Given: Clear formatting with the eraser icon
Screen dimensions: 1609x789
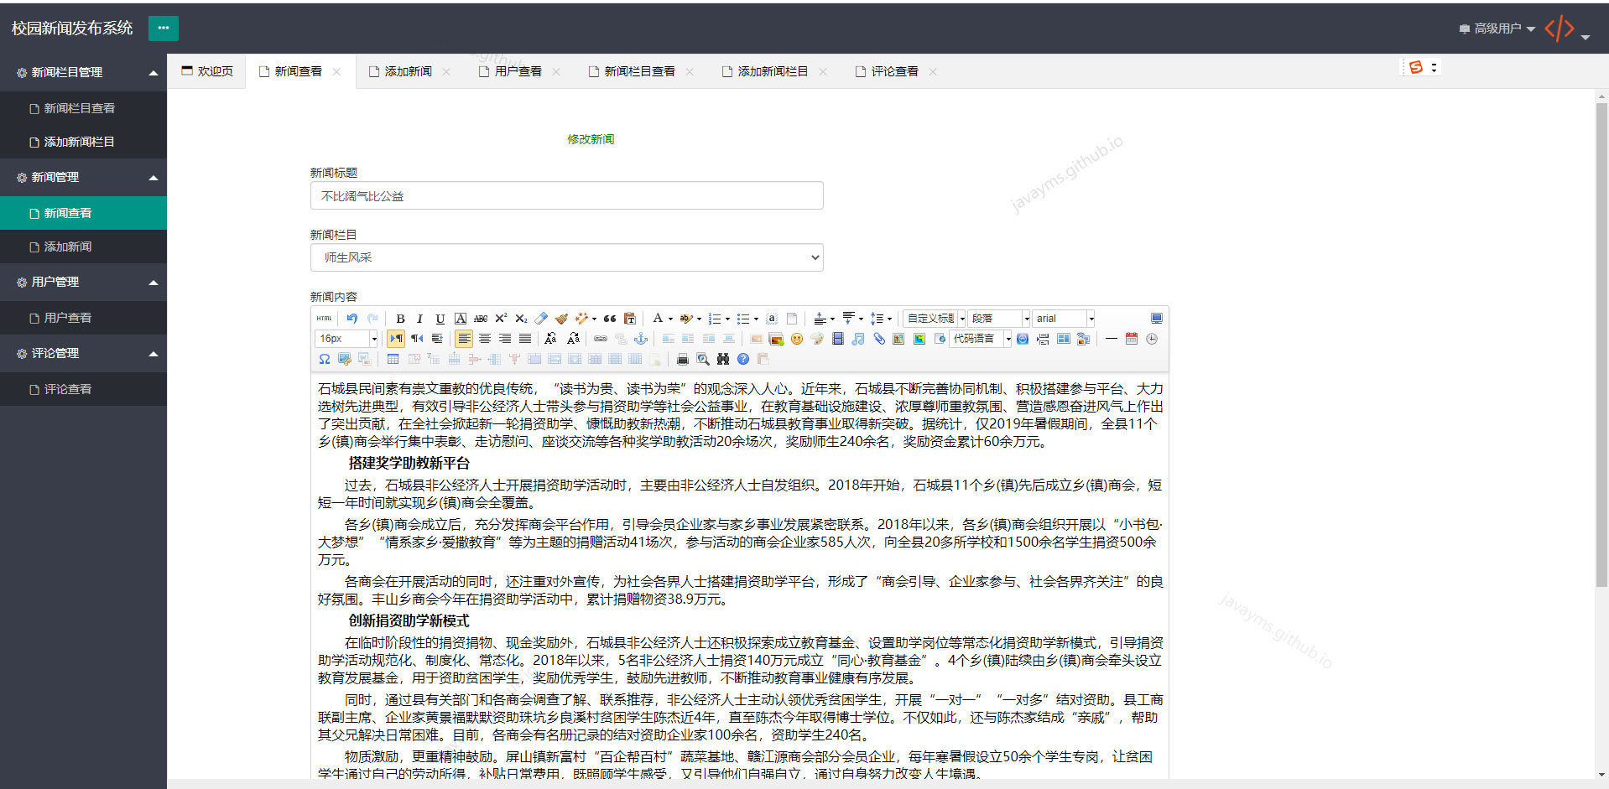Looking at the screenshot, I should tap(541, 319).
